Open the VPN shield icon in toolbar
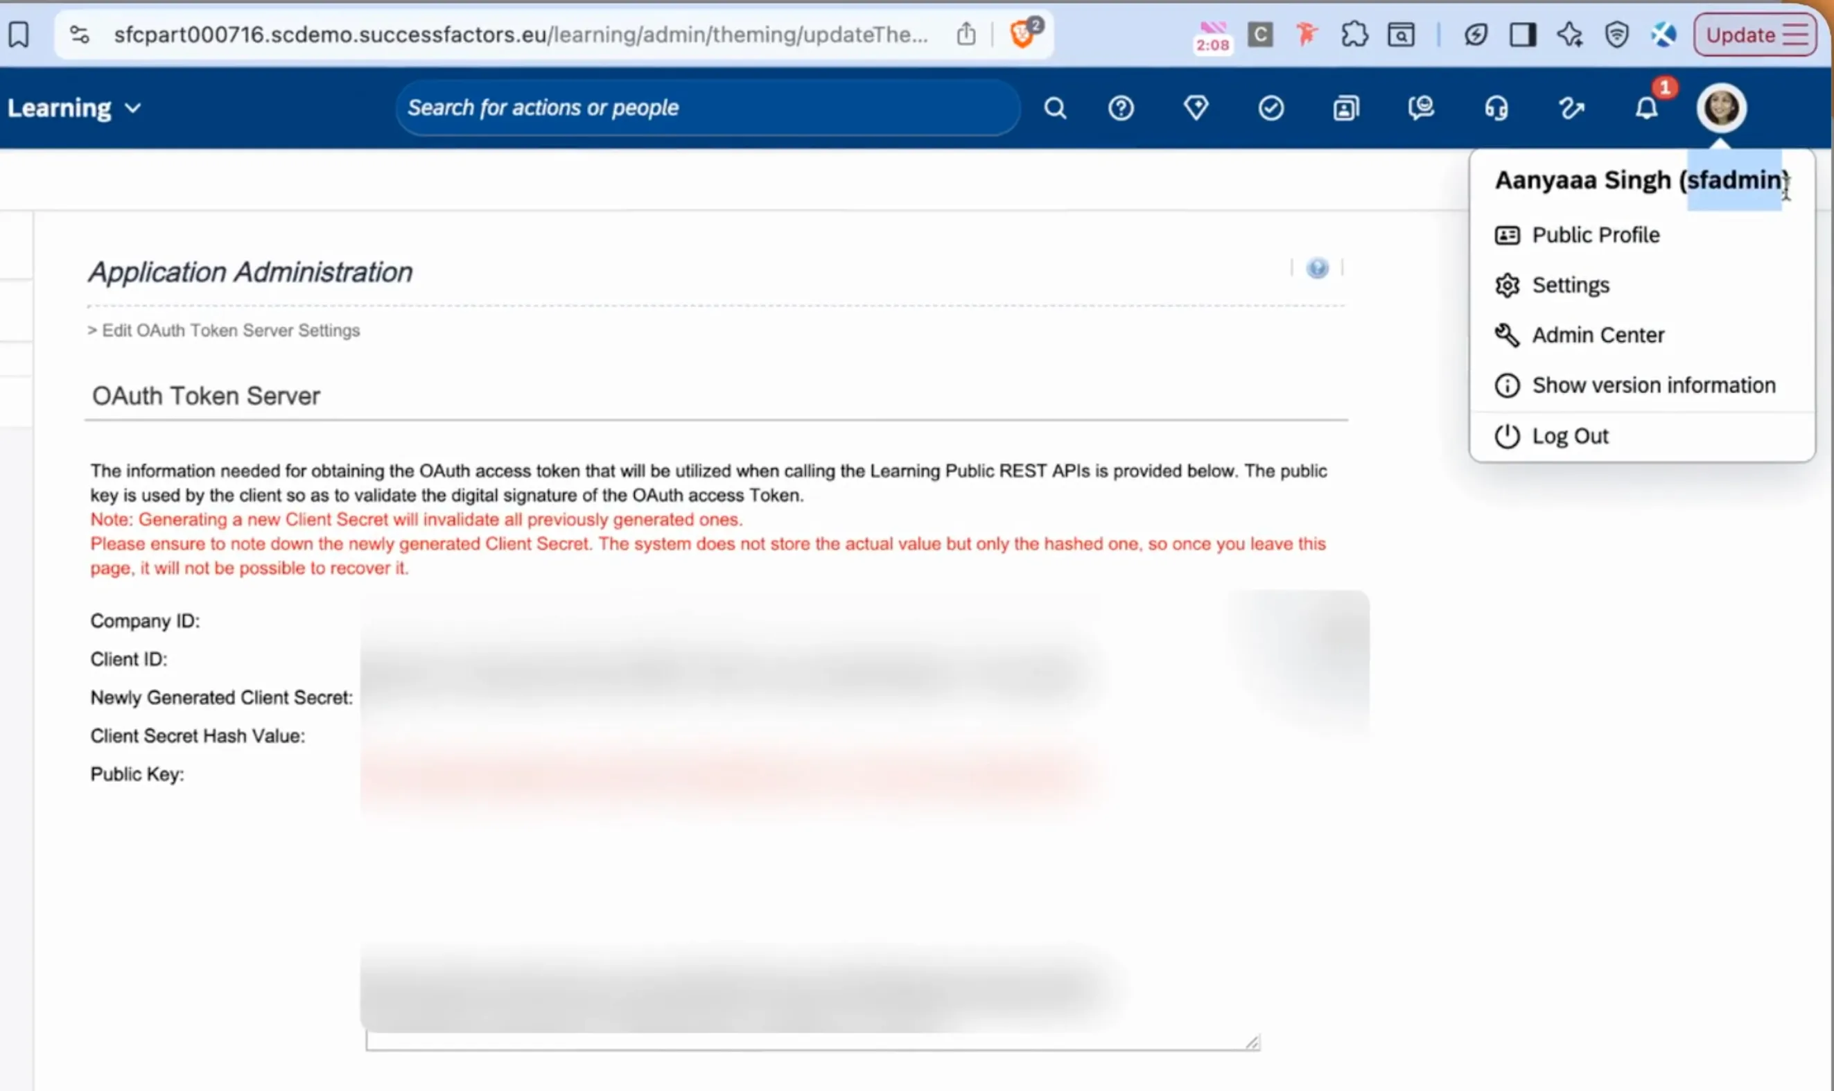The width and height of the screenshot is (1834, 1091). [1616, 35]
